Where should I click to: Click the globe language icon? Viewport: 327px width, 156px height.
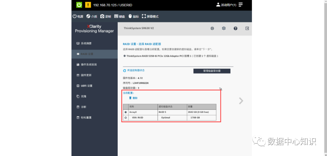tap(212, 28)
